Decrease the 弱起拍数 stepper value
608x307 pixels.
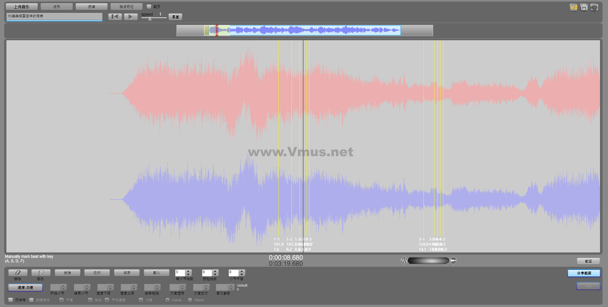click(215, 274)
